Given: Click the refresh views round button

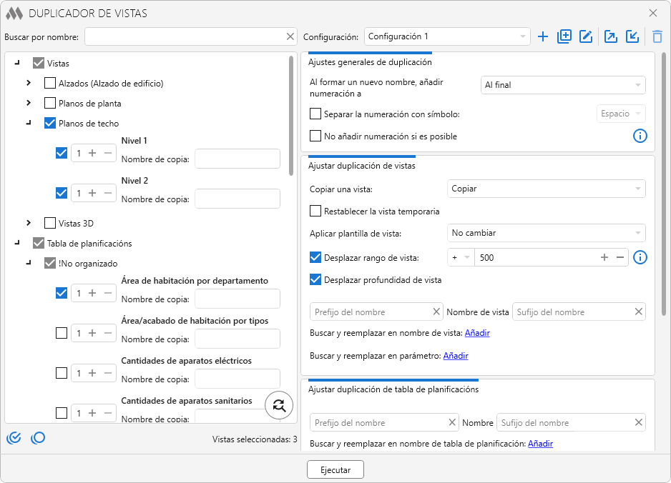Looking at the screenshot, I should (279, 405).
